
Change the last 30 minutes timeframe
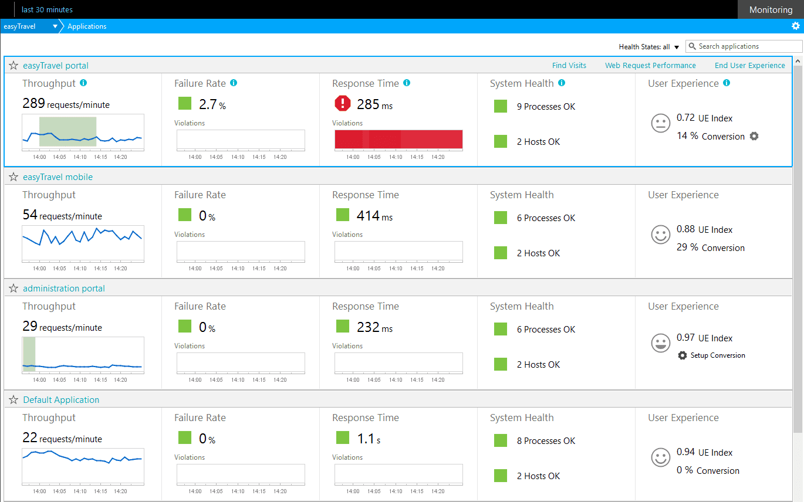click(x=48, y=9)
